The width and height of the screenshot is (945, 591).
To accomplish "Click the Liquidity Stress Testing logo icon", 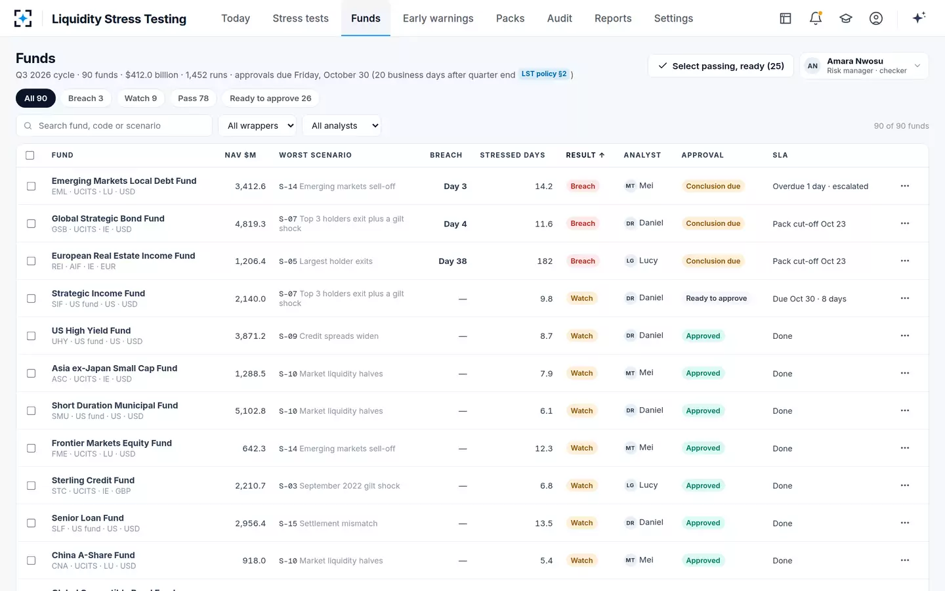I will [x=23, y=18].
